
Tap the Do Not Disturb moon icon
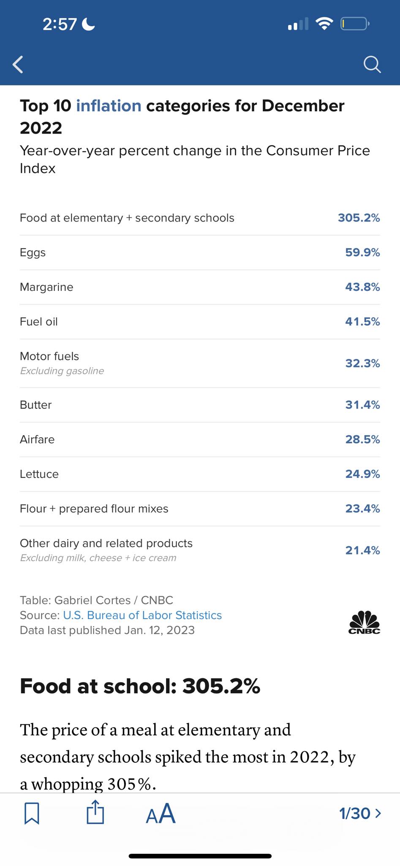click(88, 24)
